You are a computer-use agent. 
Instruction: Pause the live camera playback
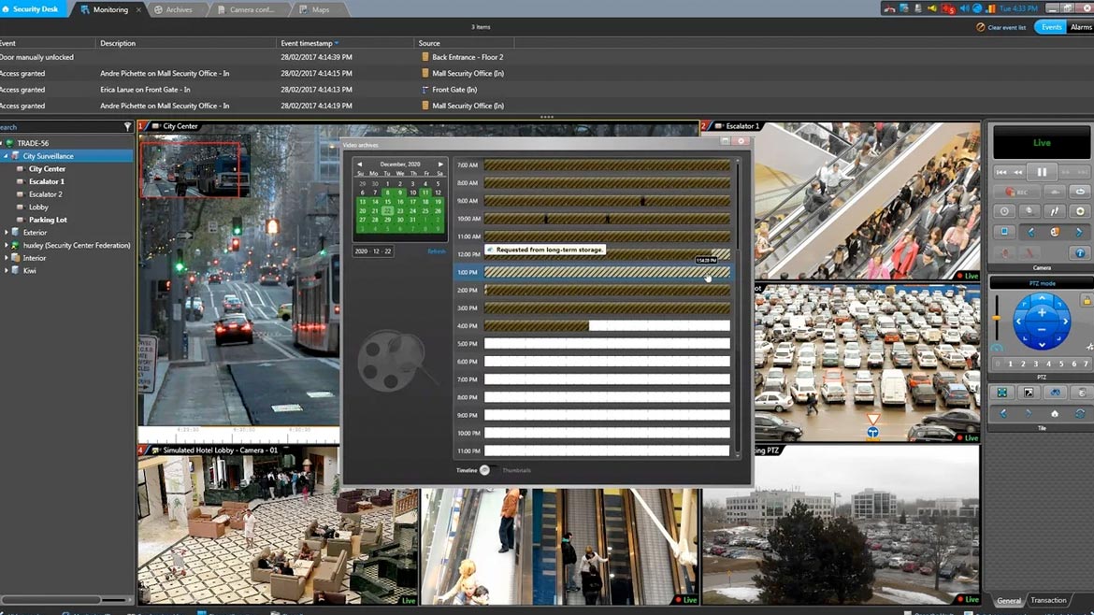point(1041,172)
